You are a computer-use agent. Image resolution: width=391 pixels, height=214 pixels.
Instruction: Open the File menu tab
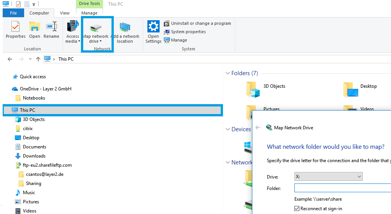coord(13,13)
